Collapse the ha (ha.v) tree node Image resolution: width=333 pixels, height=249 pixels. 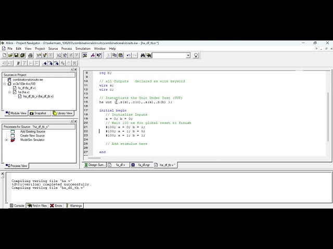9,92
